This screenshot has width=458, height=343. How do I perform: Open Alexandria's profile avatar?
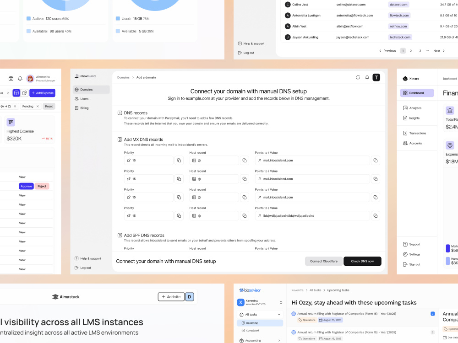point(30,79)
